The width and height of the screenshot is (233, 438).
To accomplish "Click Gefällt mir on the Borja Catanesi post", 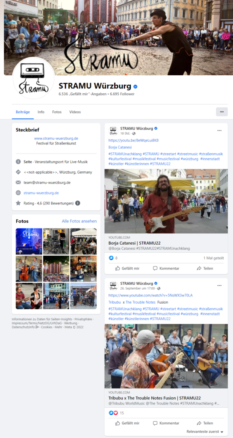I will pos(127,269).
